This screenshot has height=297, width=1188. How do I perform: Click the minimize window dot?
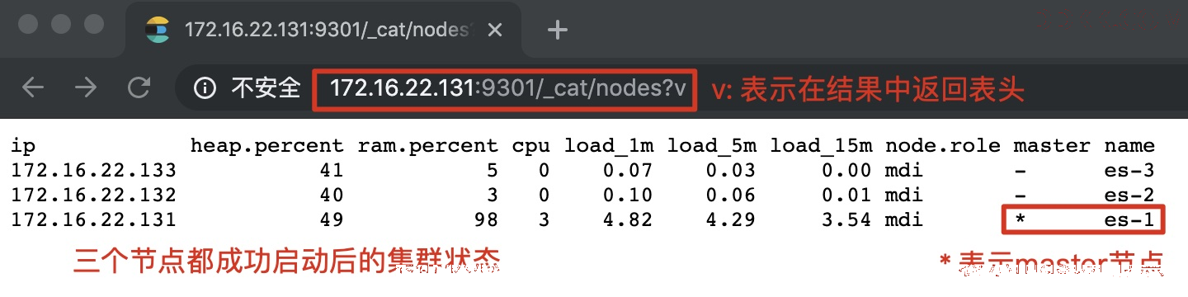click(62, 24)
